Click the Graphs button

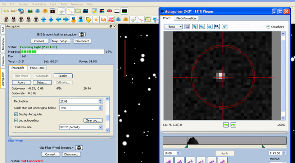[x=63, y=76]
